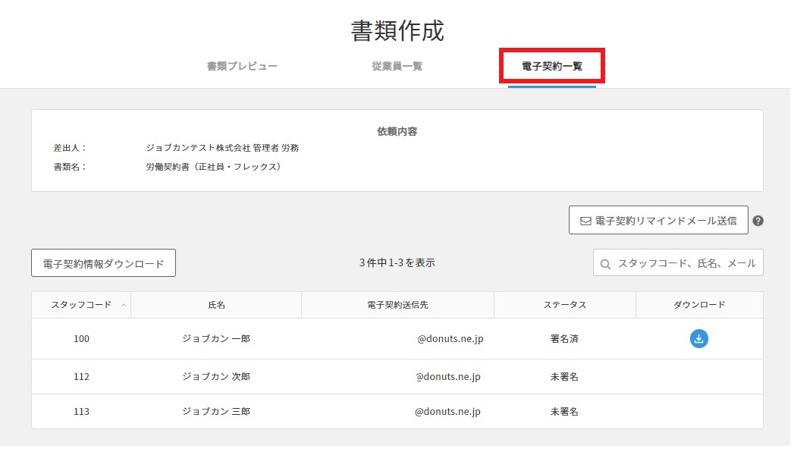Screen dimensions: 791x449
Task: Click email address of staff 113
Action: tap(447, 412)
